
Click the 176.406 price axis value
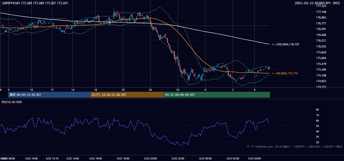[x=321, y=35]
